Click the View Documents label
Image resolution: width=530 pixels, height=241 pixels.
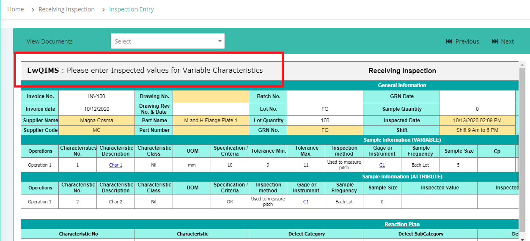(49, 41)
